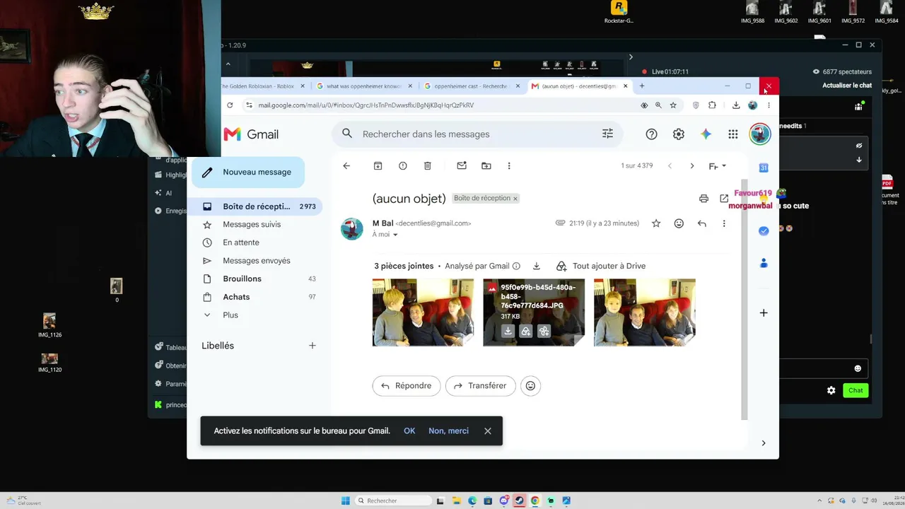Image resolution: width=905 pixels, height=509 pixels.
Task: Open the Chrome three-dot menu
Action: point(769,105)
